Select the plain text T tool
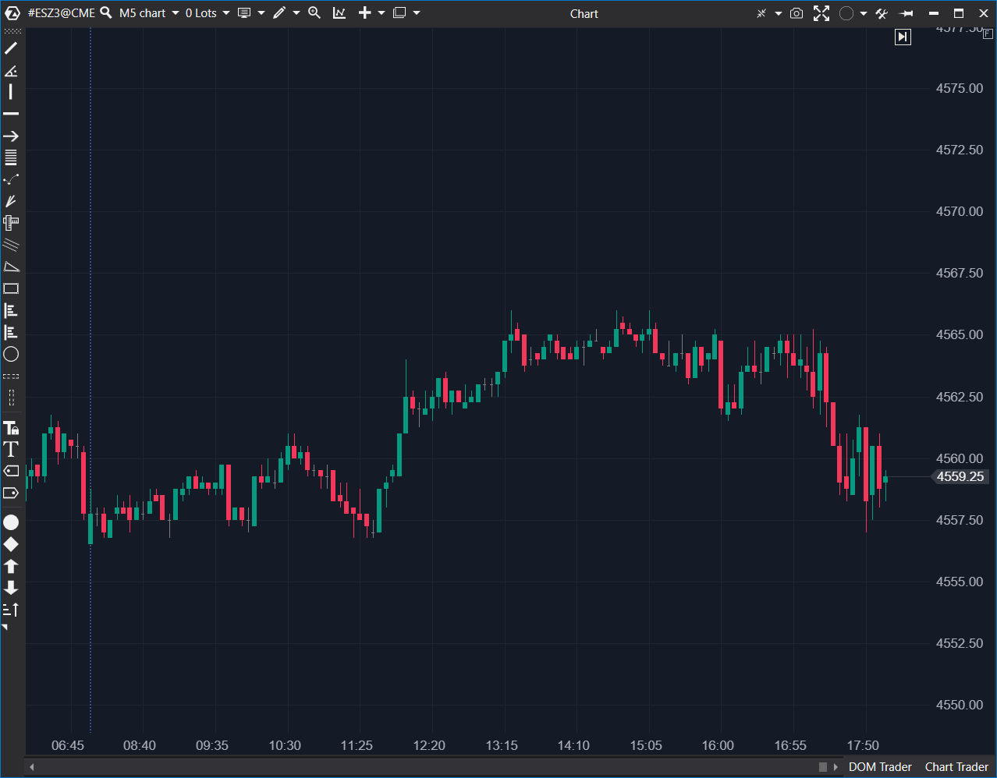This screenshot has height=778, width=997. click(11, 449)
